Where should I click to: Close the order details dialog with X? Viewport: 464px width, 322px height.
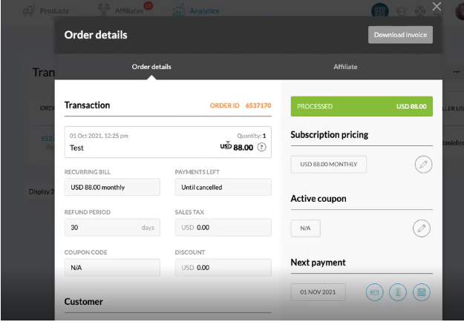(x=437, y=6)
